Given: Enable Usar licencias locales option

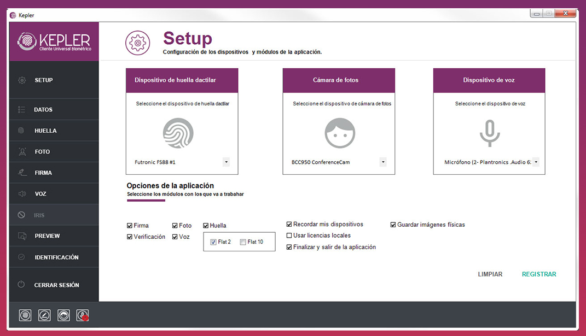Looking at the screenshot, I should (289, 235).
